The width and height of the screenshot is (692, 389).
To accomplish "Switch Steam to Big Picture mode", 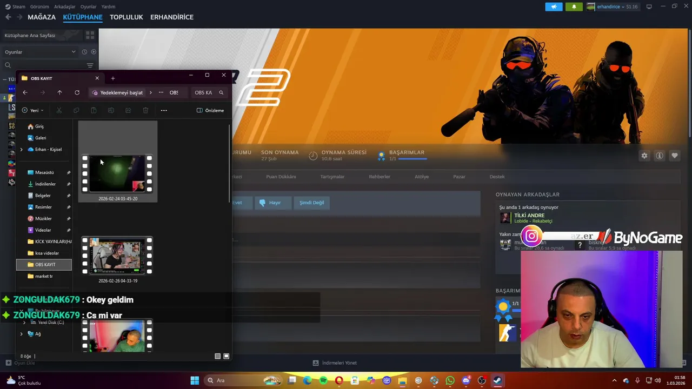I will tap(649, 6).
